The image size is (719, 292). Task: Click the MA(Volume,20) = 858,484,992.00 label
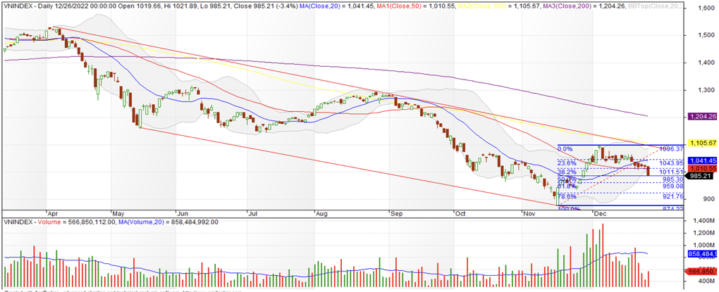tap(167, 222)
